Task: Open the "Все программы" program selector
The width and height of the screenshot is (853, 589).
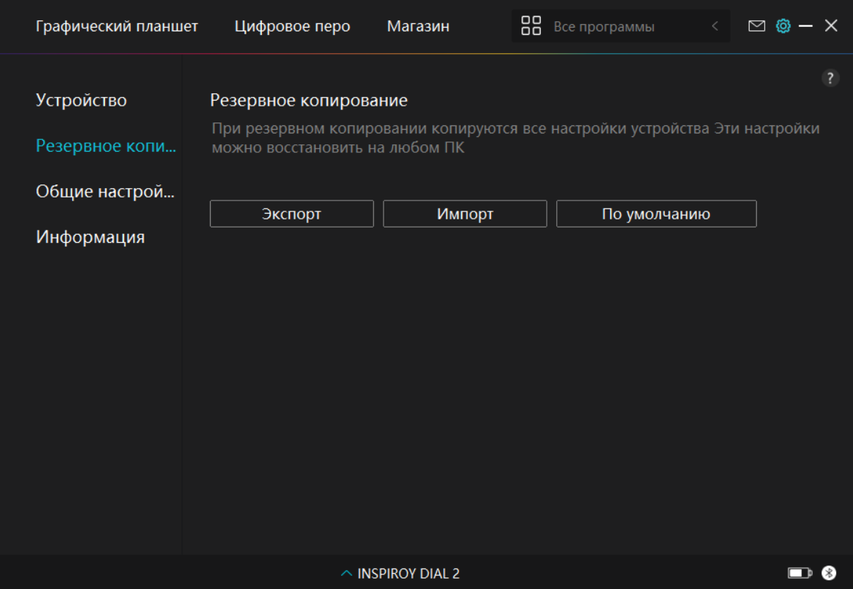Action: pos(604,27)
